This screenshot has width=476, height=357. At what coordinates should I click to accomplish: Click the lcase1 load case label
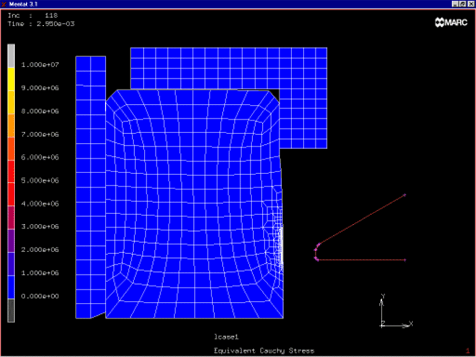point(226,337)
